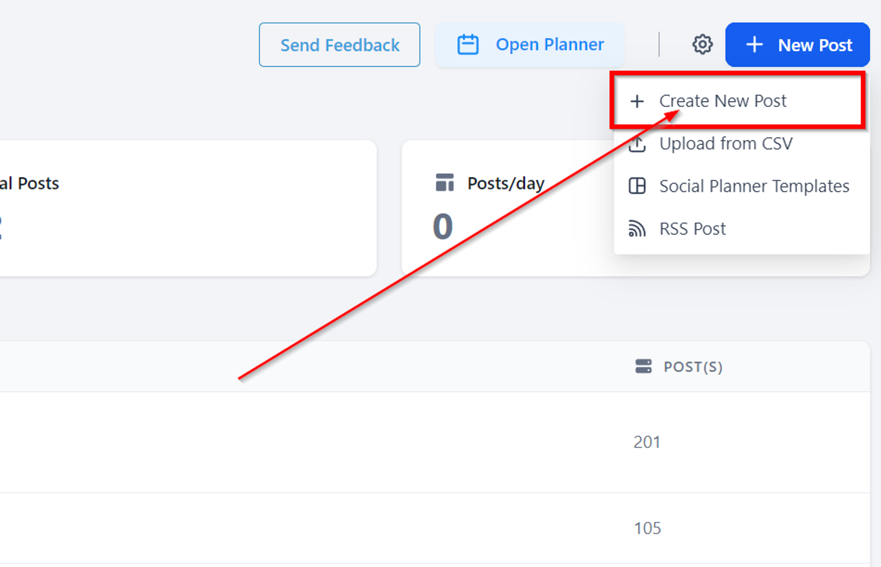Click the Posts/day card icon

coord(444,183)
